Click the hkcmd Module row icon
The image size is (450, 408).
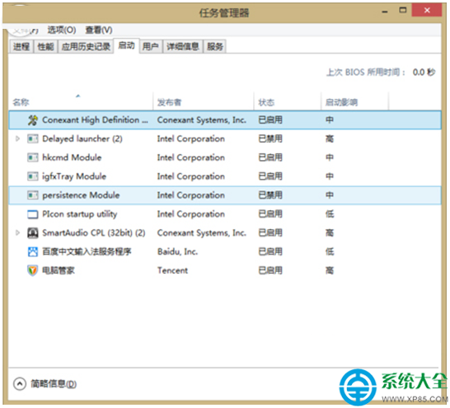point(33,157)
